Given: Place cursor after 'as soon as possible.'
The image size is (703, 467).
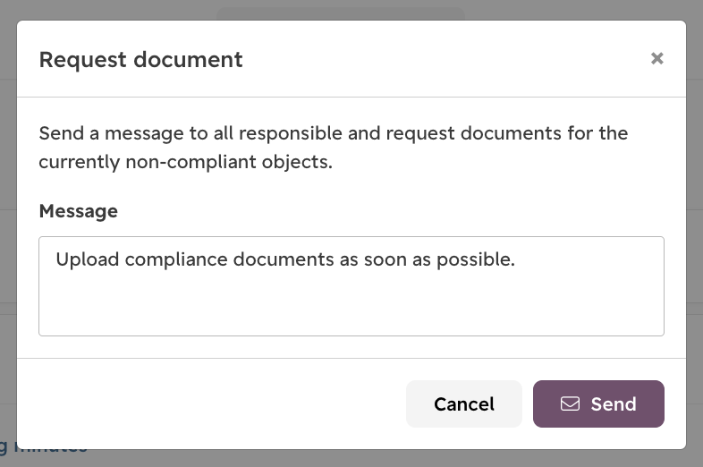Looking at the screenshot, I should (516, 259).
